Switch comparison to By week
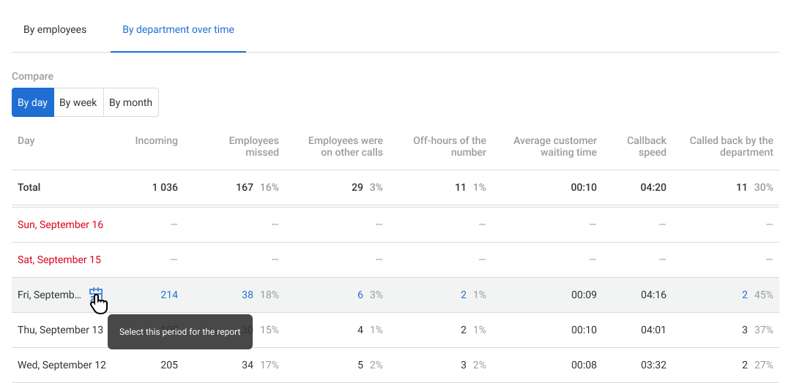Image resolution: width=791 pixels, height=383 pixels. click(78, 103)
